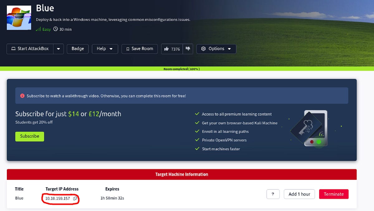
Task: Open the Start AttackBox dropdown arrow
Action: (x=59, y=49)
